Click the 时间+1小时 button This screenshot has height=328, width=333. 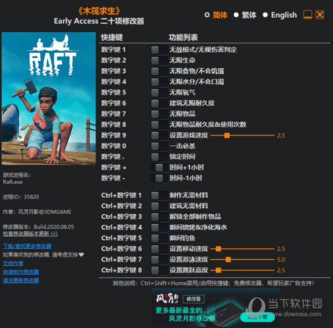coord(159,168)
